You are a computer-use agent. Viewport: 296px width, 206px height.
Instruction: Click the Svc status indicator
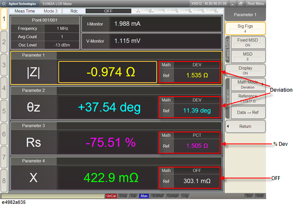249,196
